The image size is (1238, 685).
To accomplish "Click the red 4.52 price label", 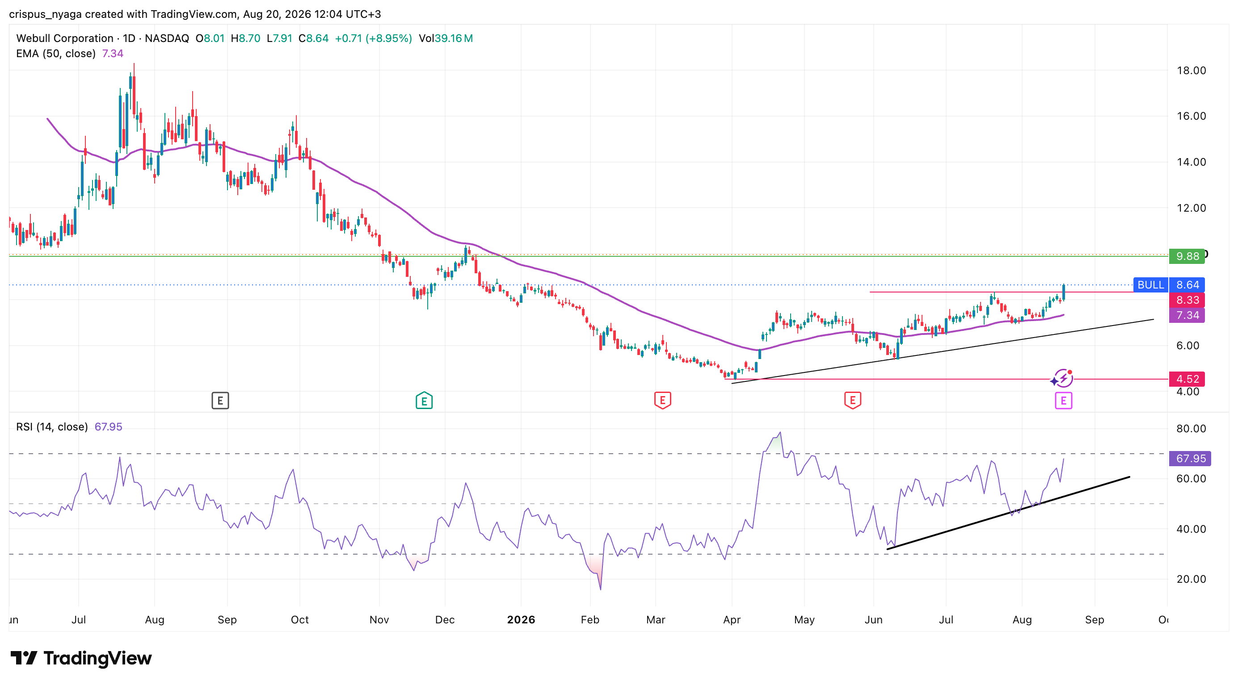I will coord(1187,379).
